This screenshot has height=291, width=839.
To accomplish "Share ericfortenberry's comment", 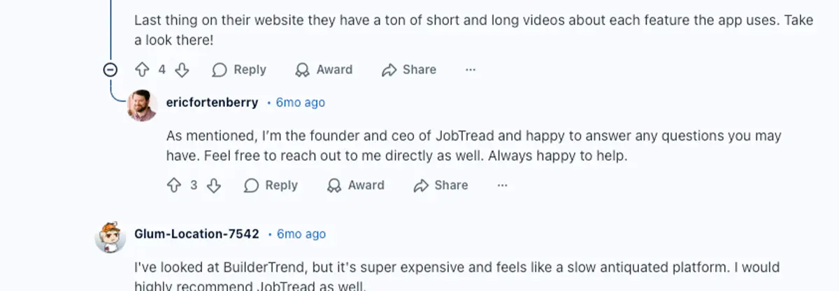I will tap(440, 185).
